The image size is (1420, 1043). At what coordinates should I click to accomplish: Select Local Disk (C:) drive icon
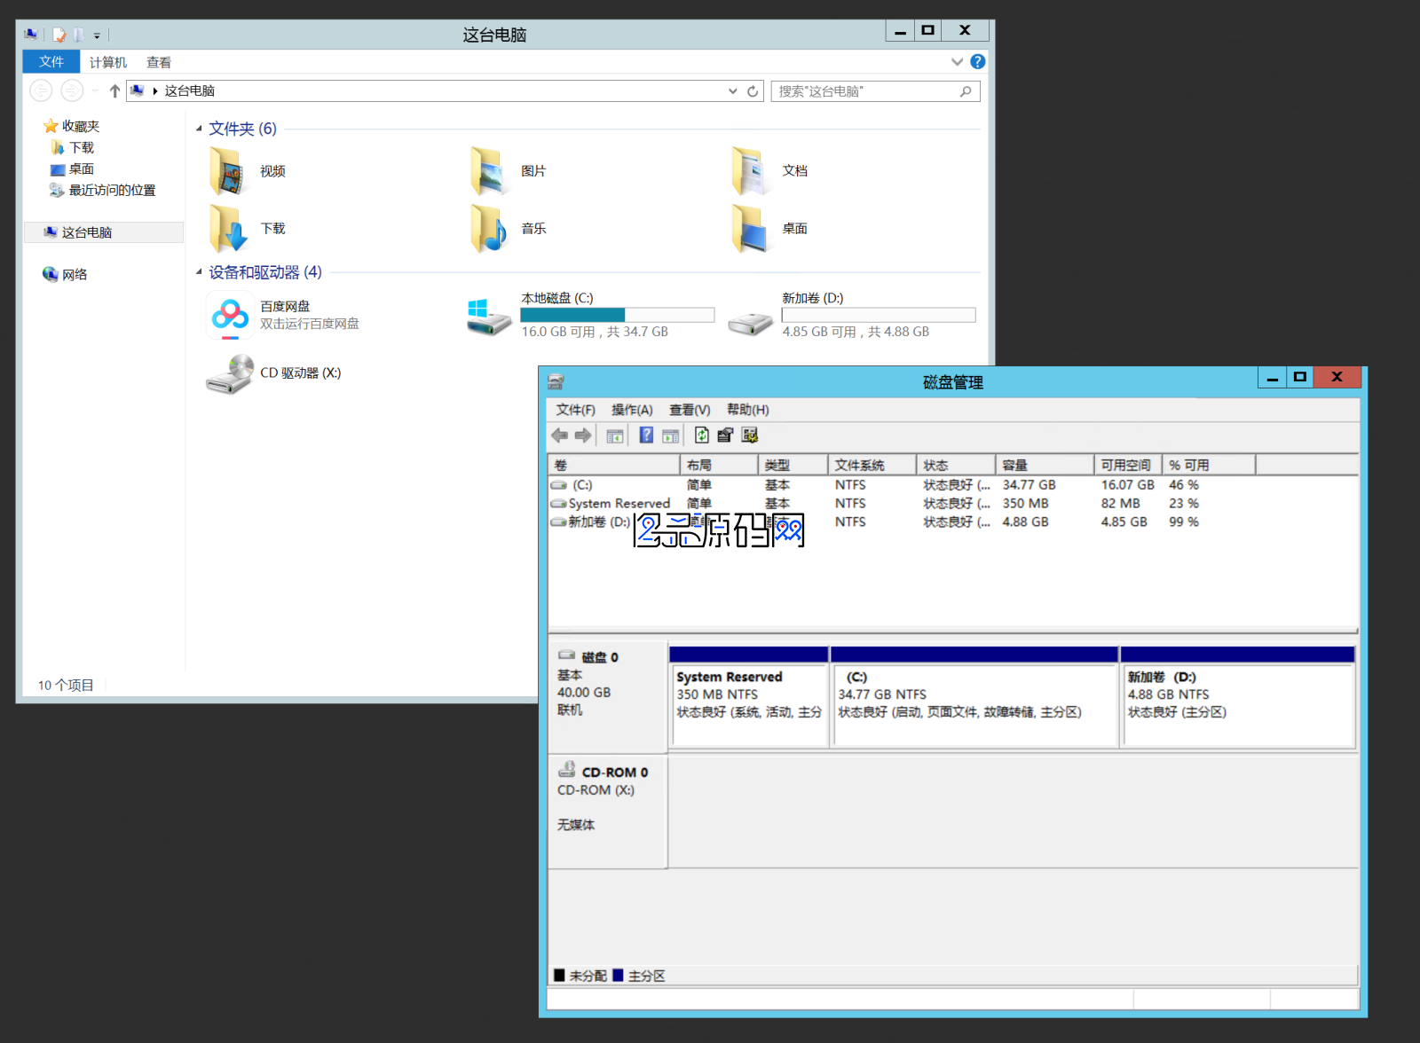[x=489, y=318]
